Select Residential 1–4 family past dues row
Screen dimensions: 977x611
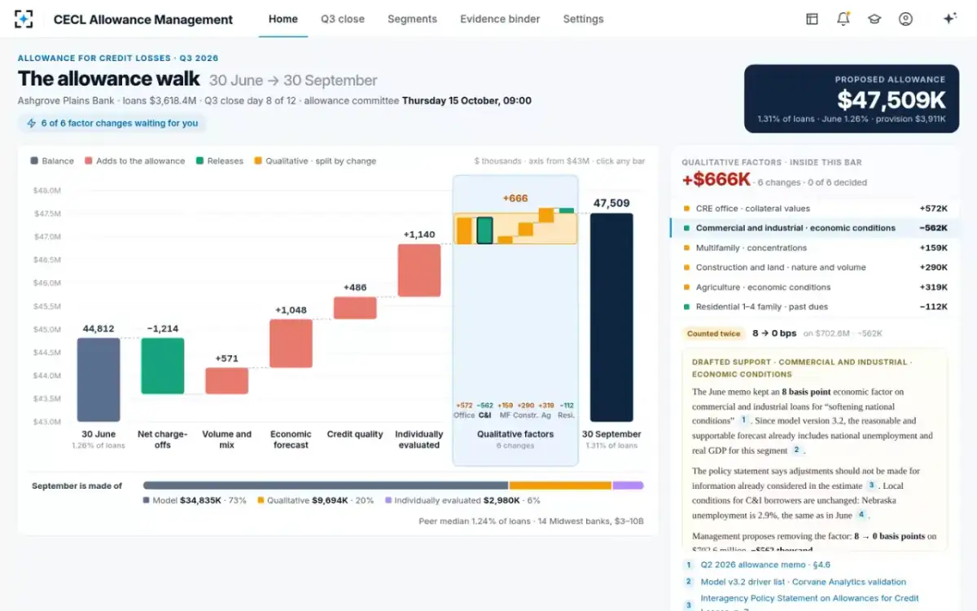pyautogui.click(x=814, y=307)
